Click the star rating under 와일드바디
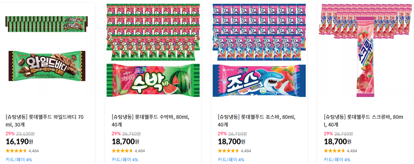Image resolution: width=414 pixels, height=164 pixels. (x=16, y=151)
